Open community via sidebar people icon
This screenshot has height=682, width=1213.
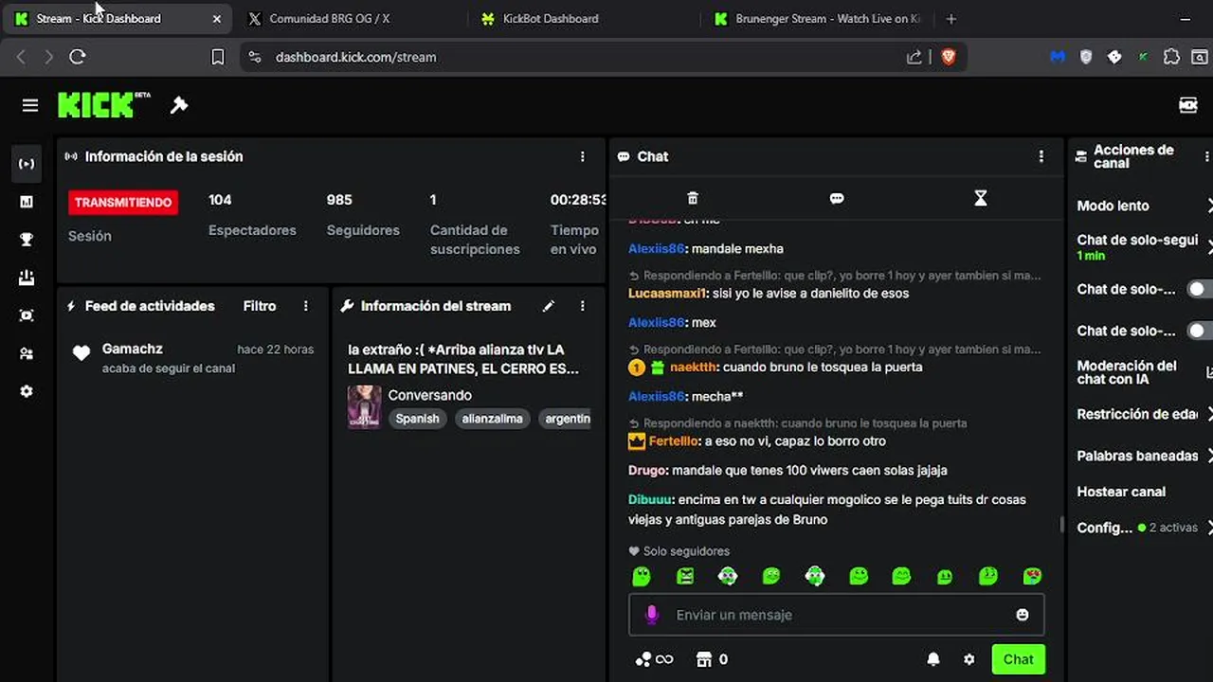point(27,353)
